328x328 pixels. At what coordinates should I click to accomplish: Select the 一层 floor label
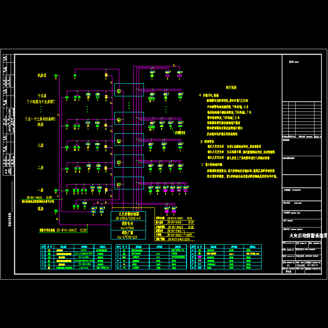[x=40, y=190]
